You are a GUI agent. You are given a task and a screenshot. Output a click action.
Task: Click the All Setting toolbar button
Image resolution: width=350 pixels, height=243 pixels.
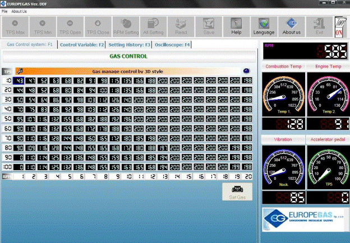coord(153,26)
